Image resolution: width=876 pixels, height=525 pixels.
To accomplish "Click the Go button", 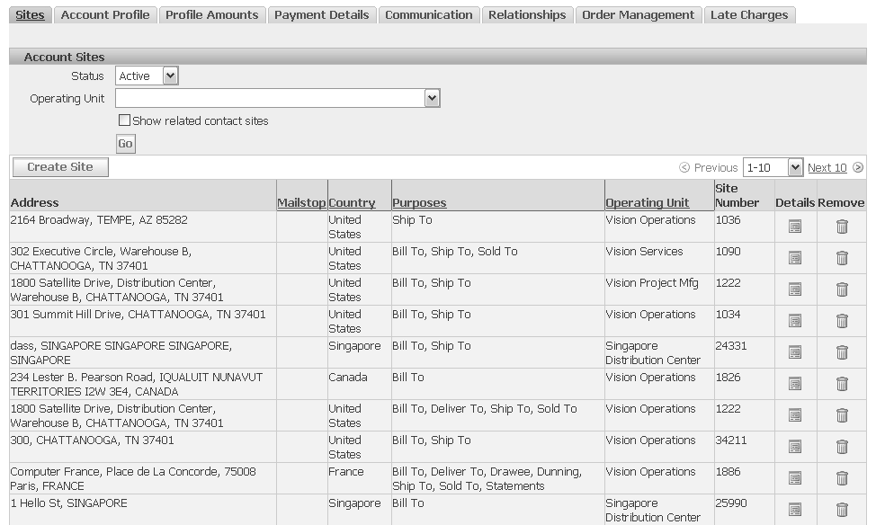I will point(126,144).
